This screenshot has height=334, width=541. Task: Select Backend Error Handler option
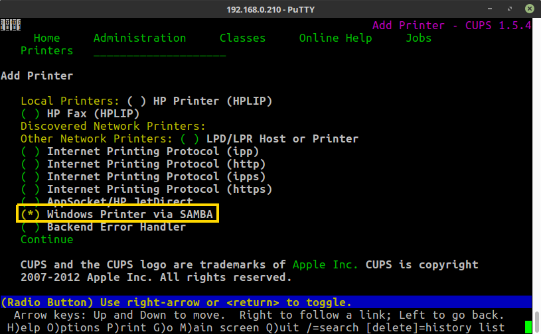click(x=30, y=227)
